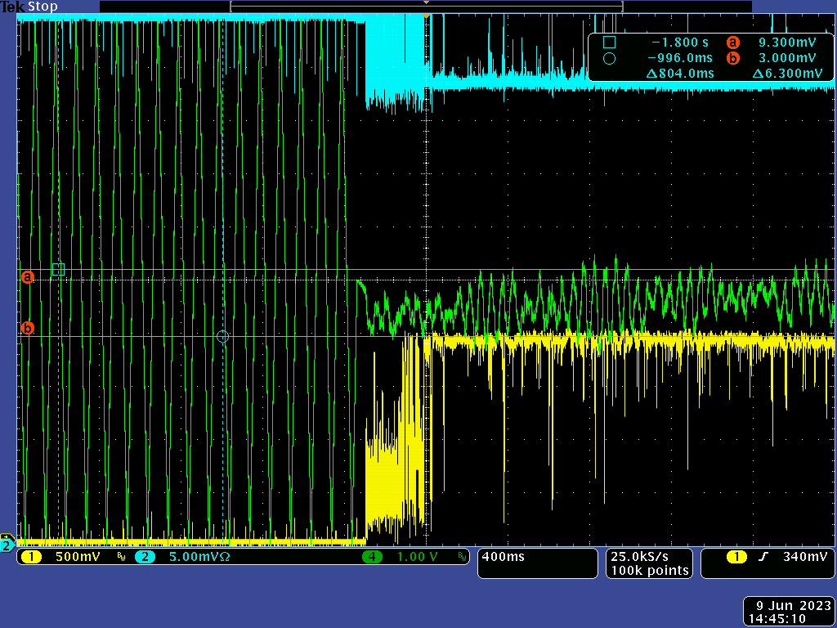
Task: Click the Stop acquisition status label
Action: (x=43, y=7)
